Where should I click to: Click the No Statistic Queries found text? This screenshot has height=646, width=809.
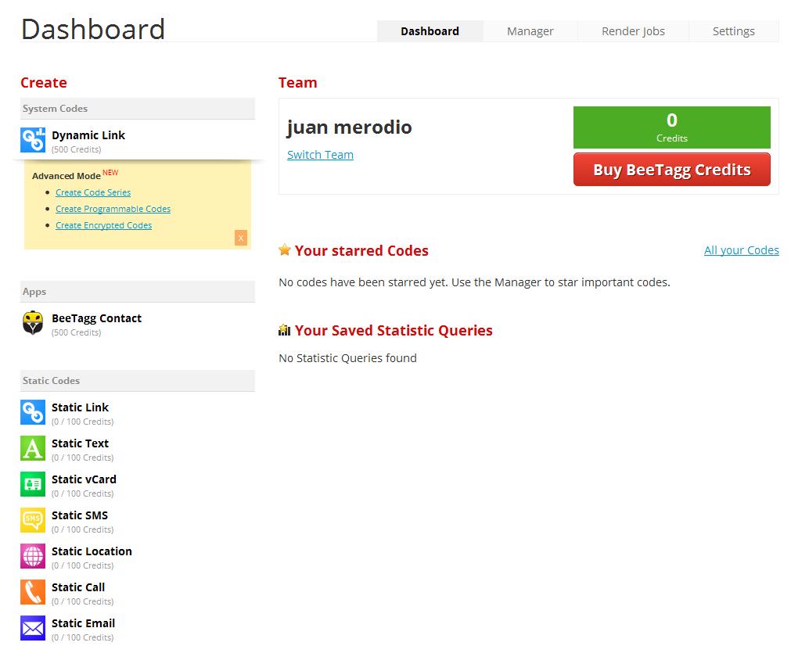point(347,357)
